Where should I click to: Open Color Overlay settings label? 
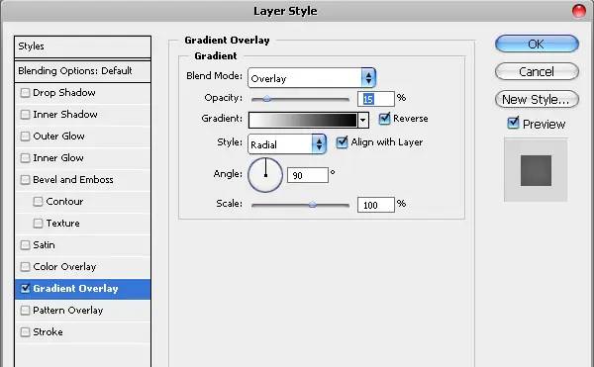click(64, 267)
